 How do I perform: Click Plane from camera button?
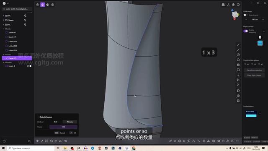254,75
